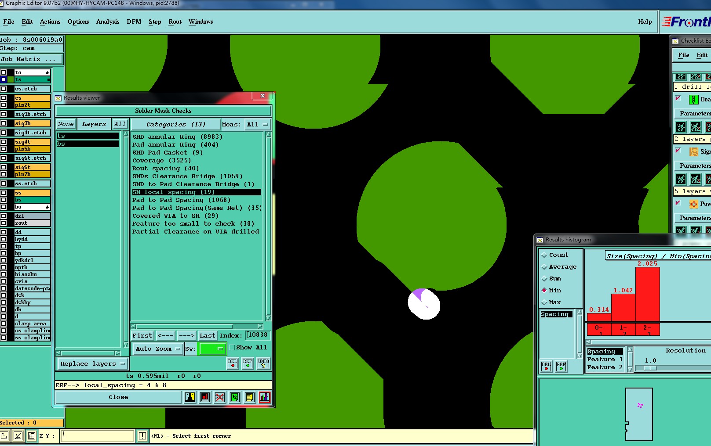
Task: Select the Min radio option
Action: (x=544, y=290)
